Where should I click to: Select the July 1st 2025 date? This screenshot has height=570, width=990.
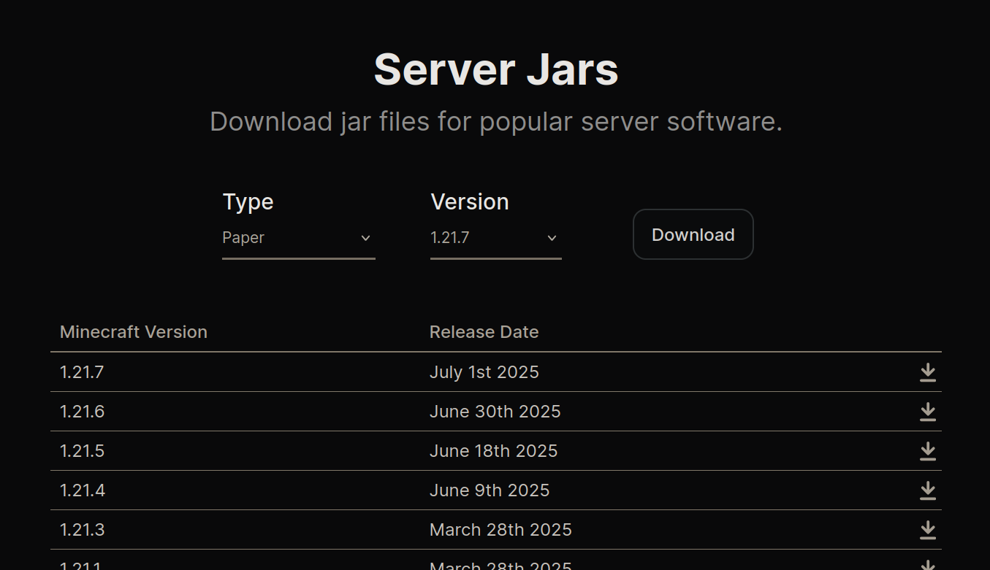pyautogui.click(x=484, y=372)
